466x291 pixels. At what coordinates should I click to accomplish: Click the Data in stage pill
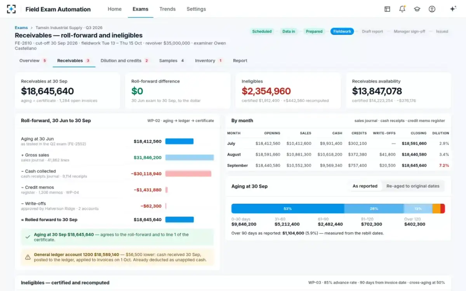(289, 31)
